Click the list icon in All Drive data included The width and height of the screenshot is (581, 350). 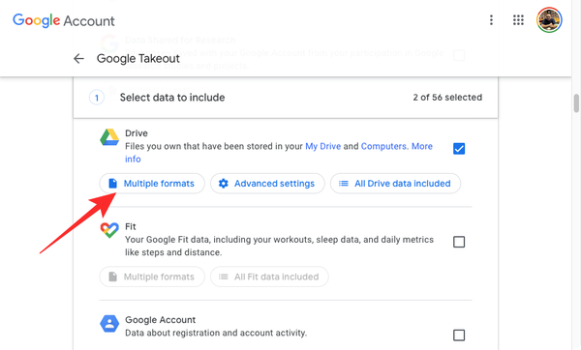[x=344, y=184]
